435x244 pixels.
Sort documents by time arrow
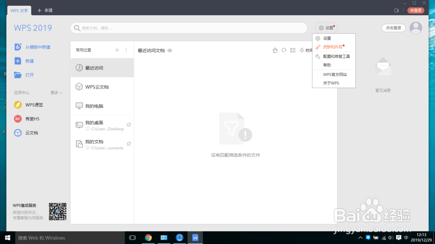point(302,50)
